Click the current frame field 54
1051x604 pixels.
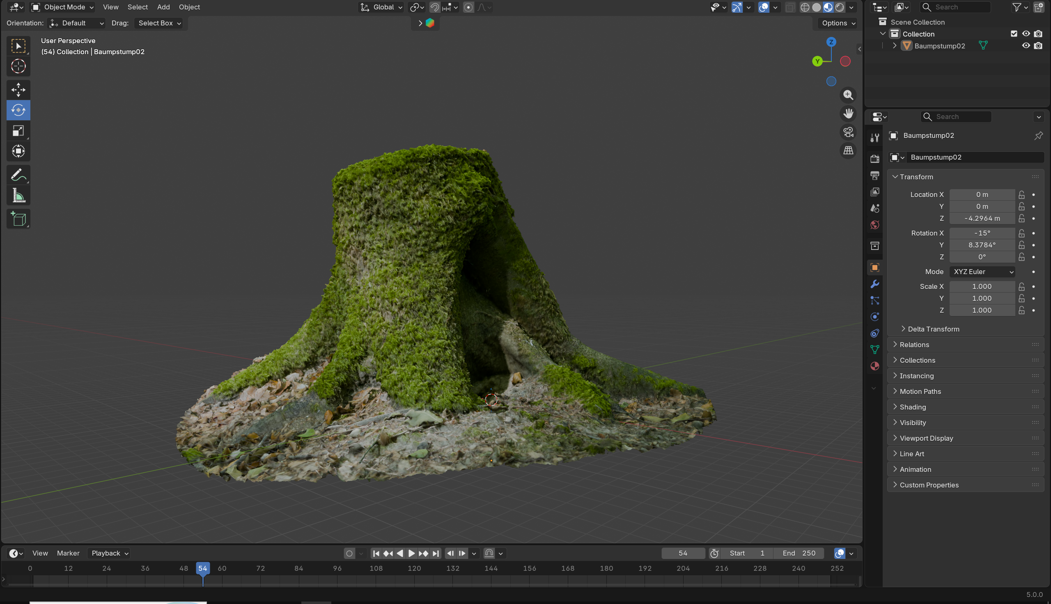pos(683,554)
